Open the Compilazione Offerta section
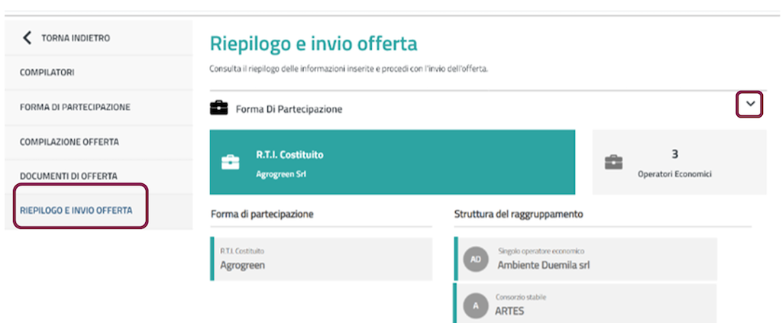The height and width of the screenshot is (323, 782). tap(69, 141)
